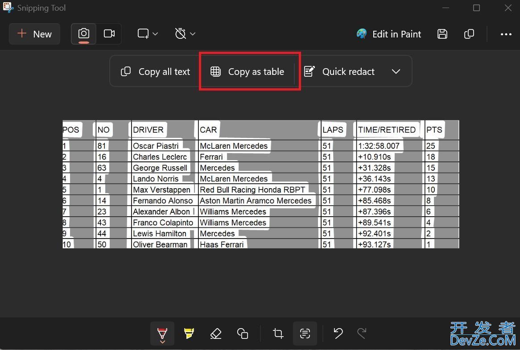
Task: Select driver number '81' text
Action: (102, 146)
